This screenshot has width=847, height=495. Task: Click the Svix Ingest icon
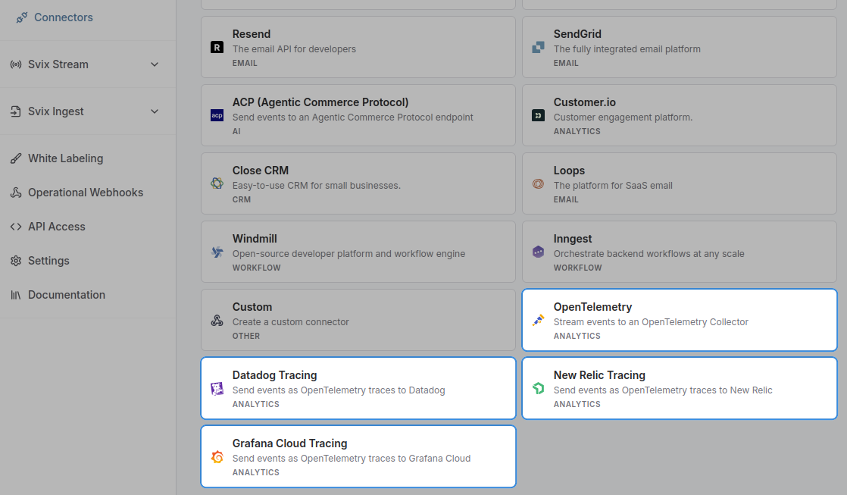pos(16,111)
